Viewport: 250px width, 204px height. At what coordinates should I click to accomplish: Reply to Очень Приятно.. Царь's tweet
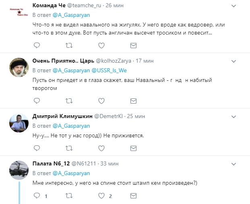(36, 100)
